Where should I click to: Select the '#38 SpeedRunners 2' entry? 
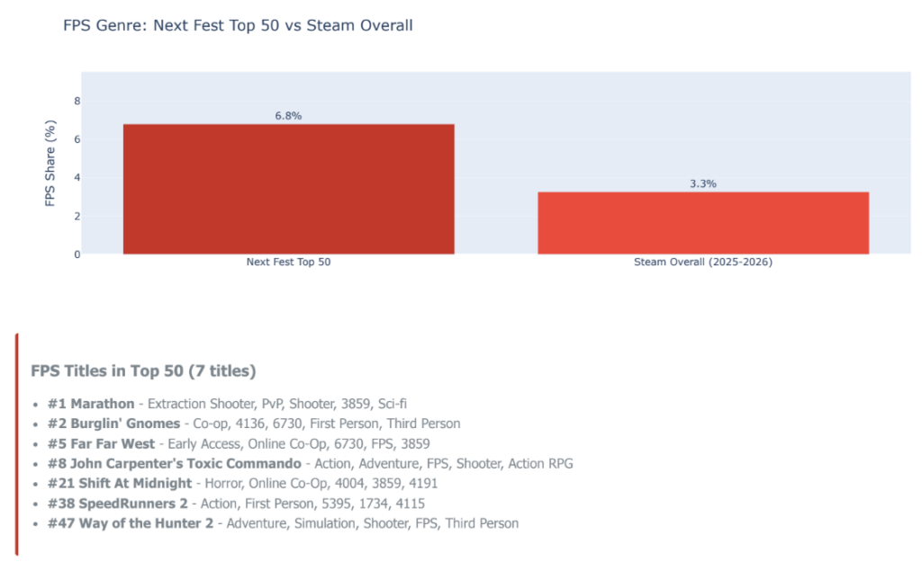[117, 503]
